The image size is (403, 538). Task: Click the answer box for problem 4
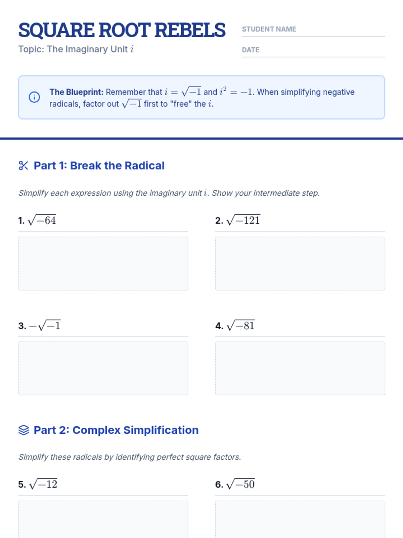pos(300,368)
